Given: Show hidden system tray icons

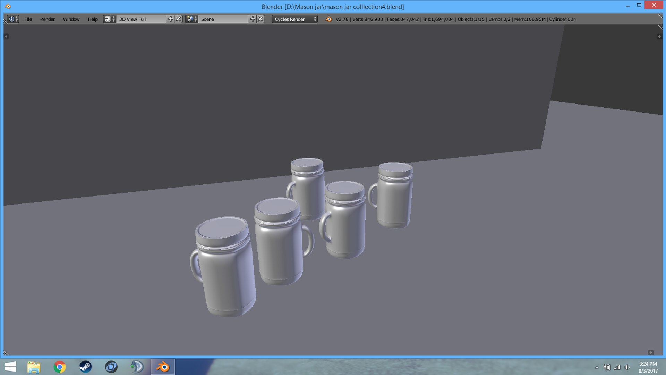Looking at the screenshot, I should point(597,367).
